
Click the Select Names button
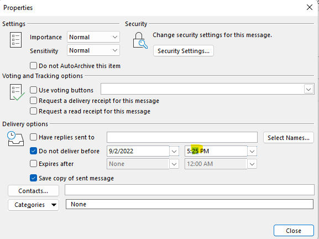[x=289, y=138]
